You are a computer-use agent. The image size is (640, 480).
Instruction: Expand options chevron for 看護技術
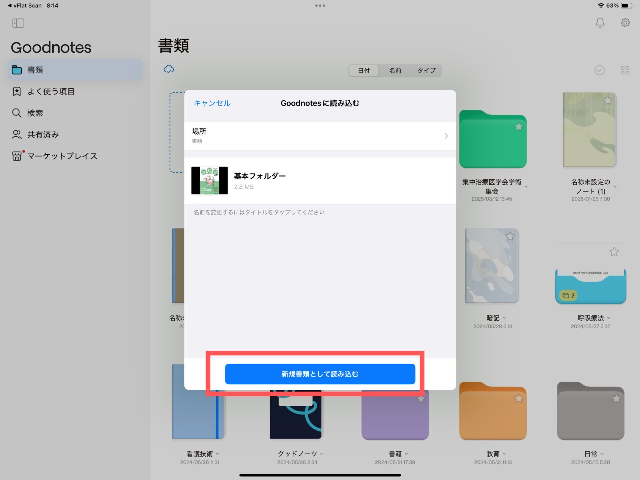(218, 454)
